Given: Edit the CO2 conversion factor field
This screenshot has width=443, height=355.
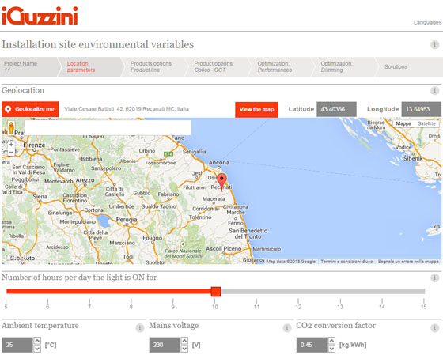Looking at the screenshot, I should click(x=312, y=345).
